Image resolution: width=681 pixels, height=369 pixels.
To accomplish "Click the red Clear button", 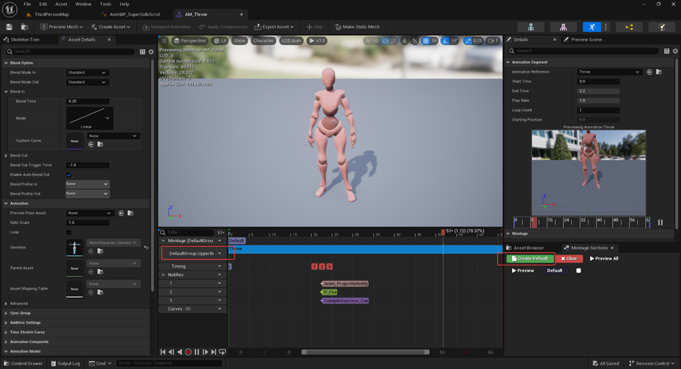I will point(569,259).
